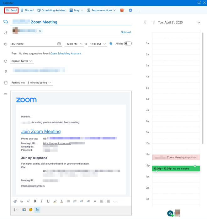Viewport: 207px width, 219px height.
Task: Click the clock icon beside date
Action: pyautogui.click(x=6, y=44)
